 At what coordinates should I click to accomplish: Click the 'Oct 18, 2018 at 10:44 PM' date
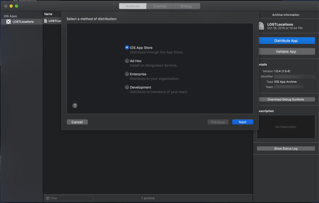point(285,28)
